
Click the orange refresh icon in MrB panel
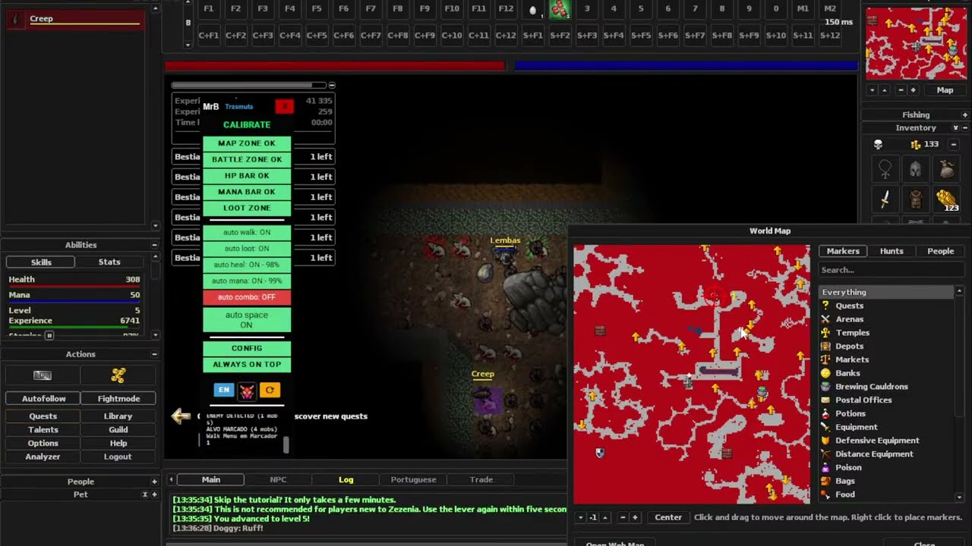(x=270, y=391)
